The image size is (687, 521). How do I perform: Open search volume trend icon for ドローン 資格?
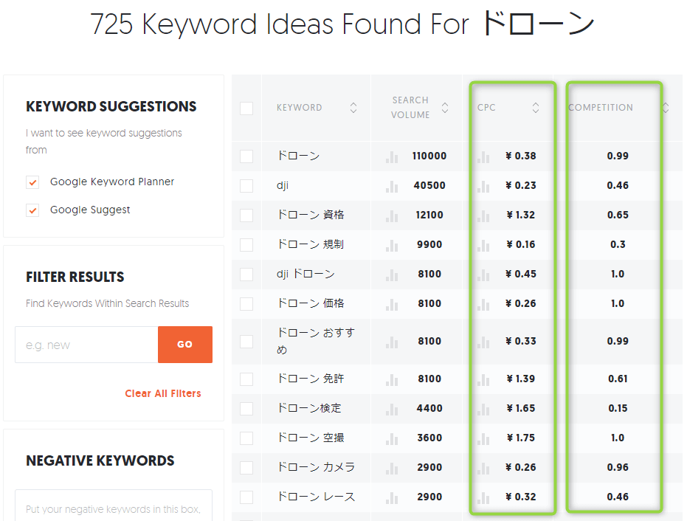[392, 215]
